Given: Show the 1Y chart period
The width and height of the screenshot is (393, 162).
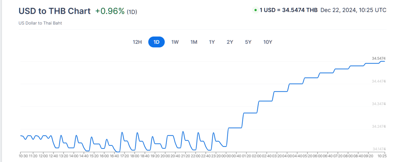Looking at the screenshot, I should pos(212,42).
